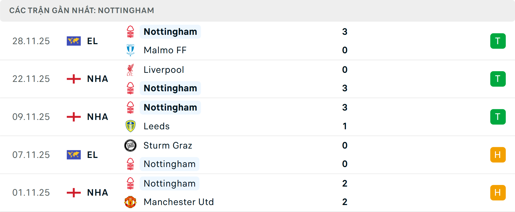Screen dimensions: 515x212
Task: Click the Các trận gần nhất: Nottingham header
Action: click(82, 10)
